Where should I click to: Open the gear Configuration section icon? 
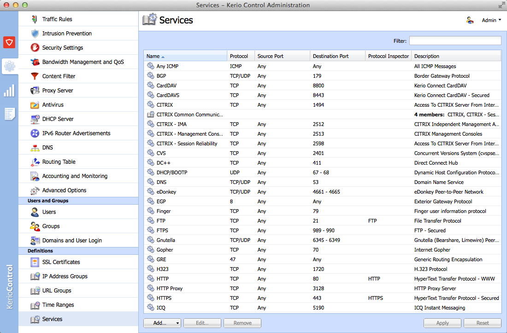(x=9, y=66)
